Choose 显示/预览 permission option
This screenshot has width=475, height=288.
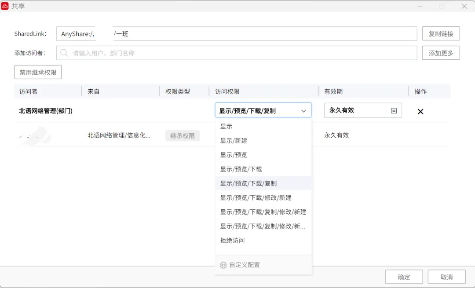[x=263, y=155]
